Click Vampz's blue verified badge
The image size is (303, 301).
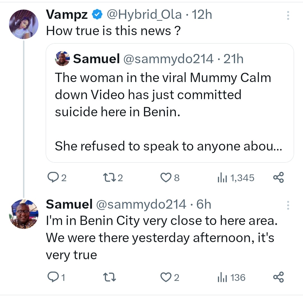97,15
